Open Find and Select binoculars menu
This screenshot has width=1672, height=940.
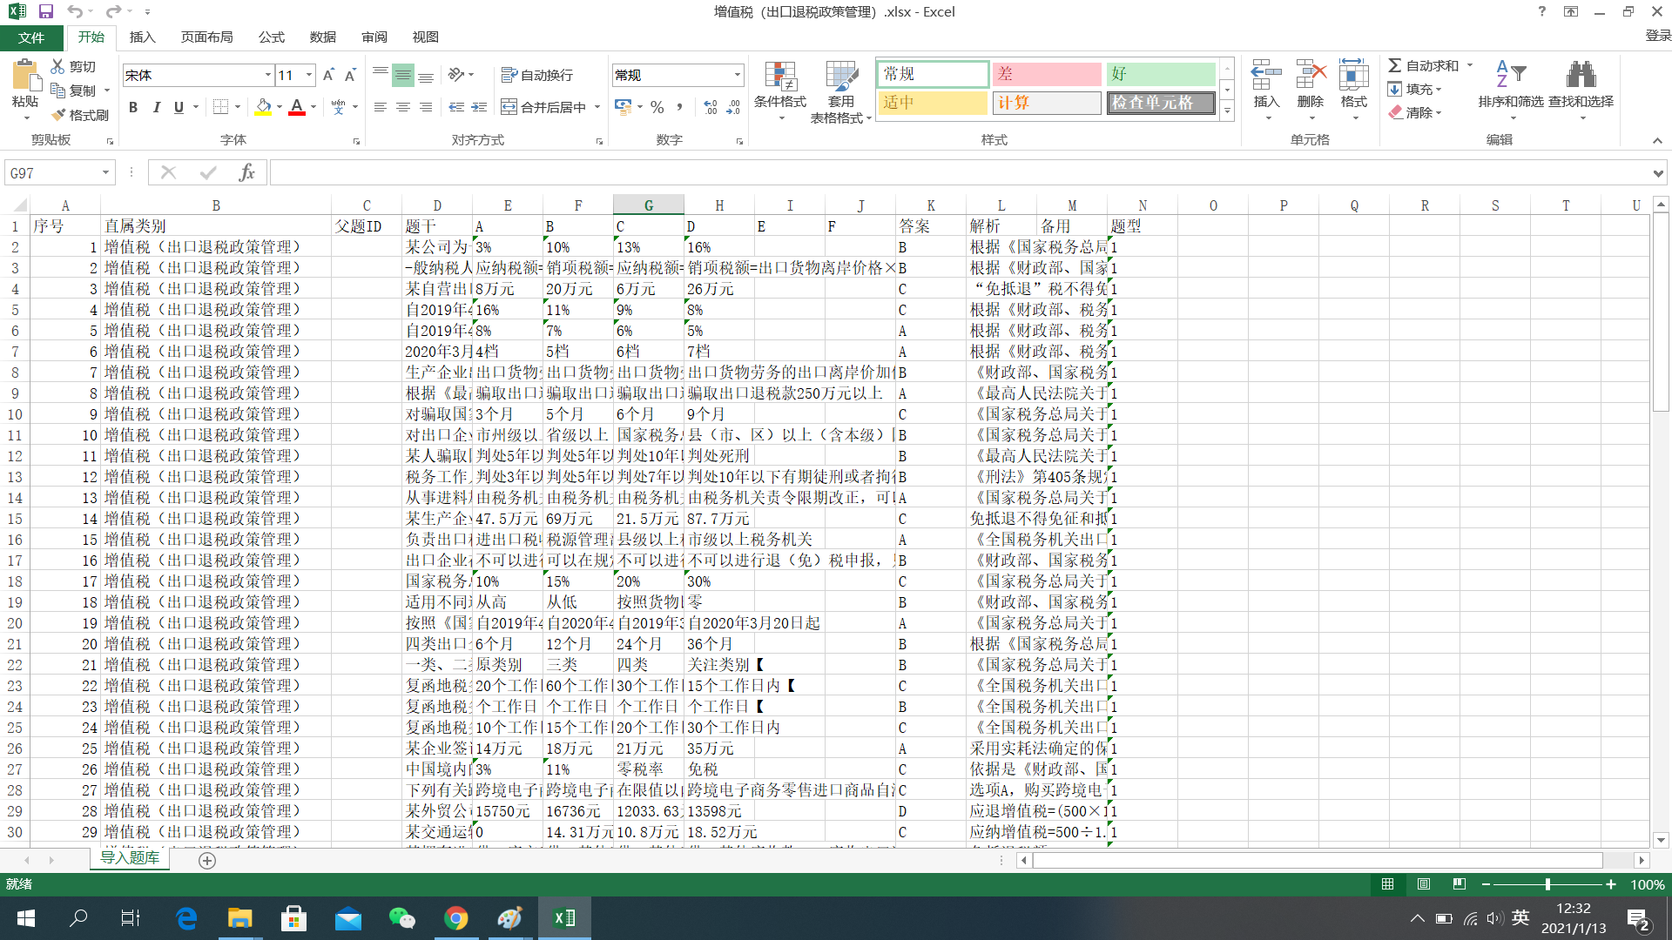[x=1581, y=90]
